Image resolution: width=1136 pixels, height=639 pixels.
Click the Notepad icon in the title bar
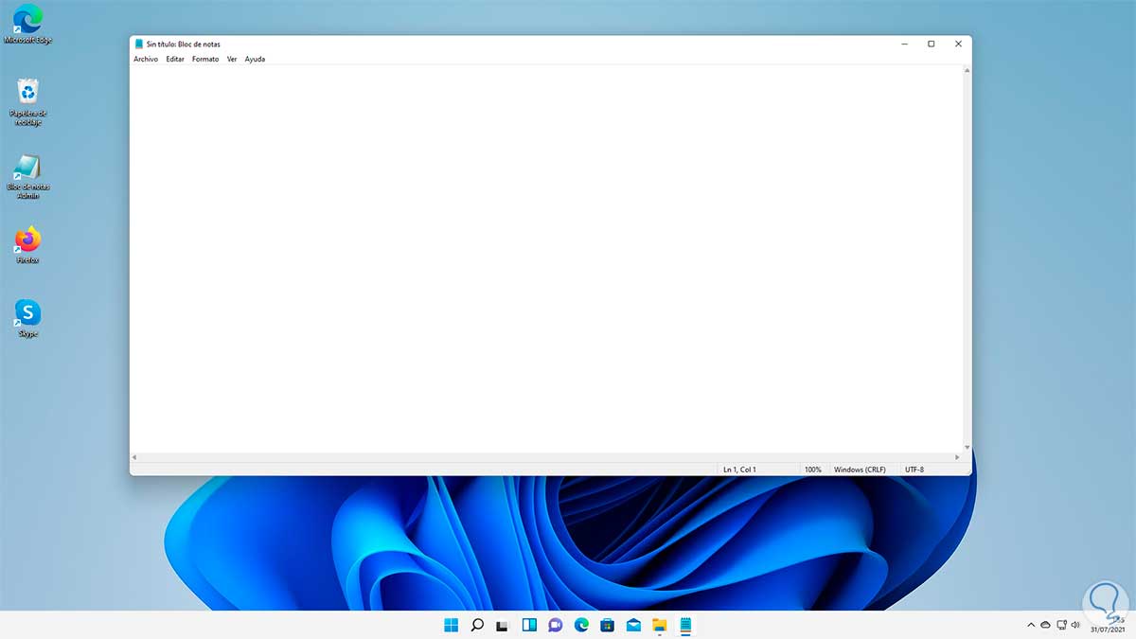pyautogui.click(x=139, y=44)
